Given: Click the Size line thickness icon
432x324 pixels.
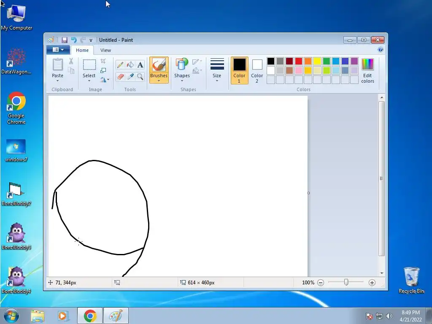Looking at the screenshot, I should pos(217,64).
